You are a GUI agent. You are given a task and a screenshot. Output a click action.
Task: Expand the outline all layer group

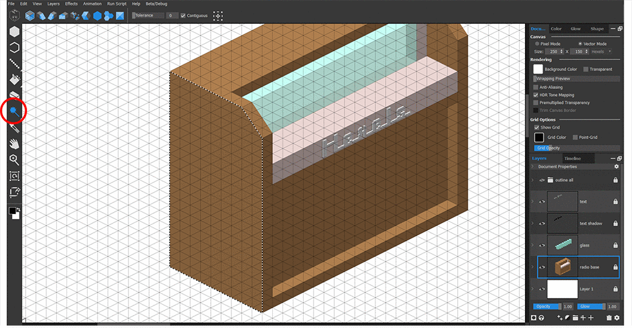(533, 180)
